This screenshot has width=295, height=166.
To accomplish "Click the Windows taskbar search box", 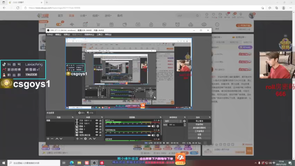I will click(x=34, y=163).
